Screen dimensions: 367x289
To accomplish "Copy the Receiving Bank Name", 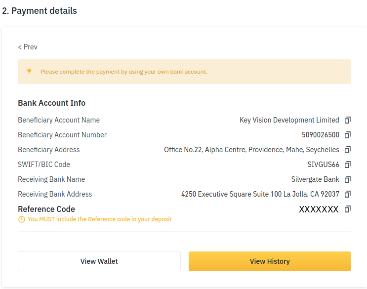I will [x=348, y=179].
